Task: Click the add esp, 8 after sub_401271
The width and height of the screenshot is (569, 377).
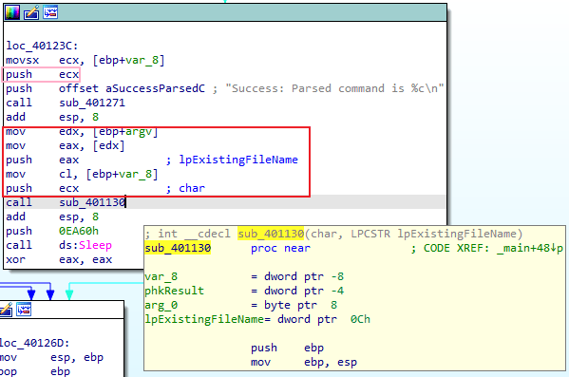Action: pos(52,117)
